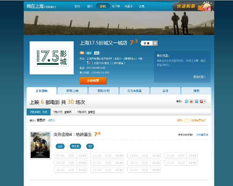Select the 16:20 5号厅 showtime
This screenshot has width=233, height=186.
(71, 163)
